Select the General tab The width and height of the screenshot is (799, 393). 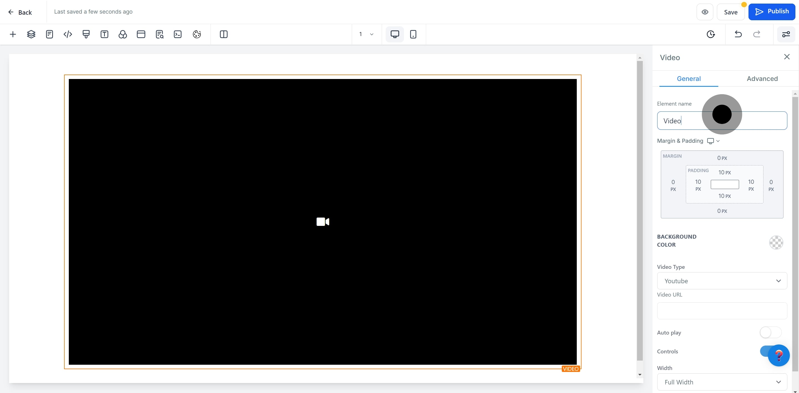pyautogui.click(x=689, y=78)
